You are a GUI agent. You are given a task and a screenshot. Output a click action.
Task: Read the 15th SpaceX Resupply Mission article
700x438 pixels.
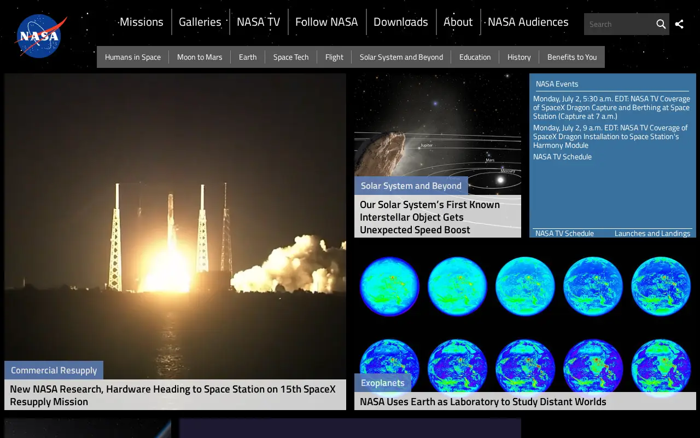[175, 395]
